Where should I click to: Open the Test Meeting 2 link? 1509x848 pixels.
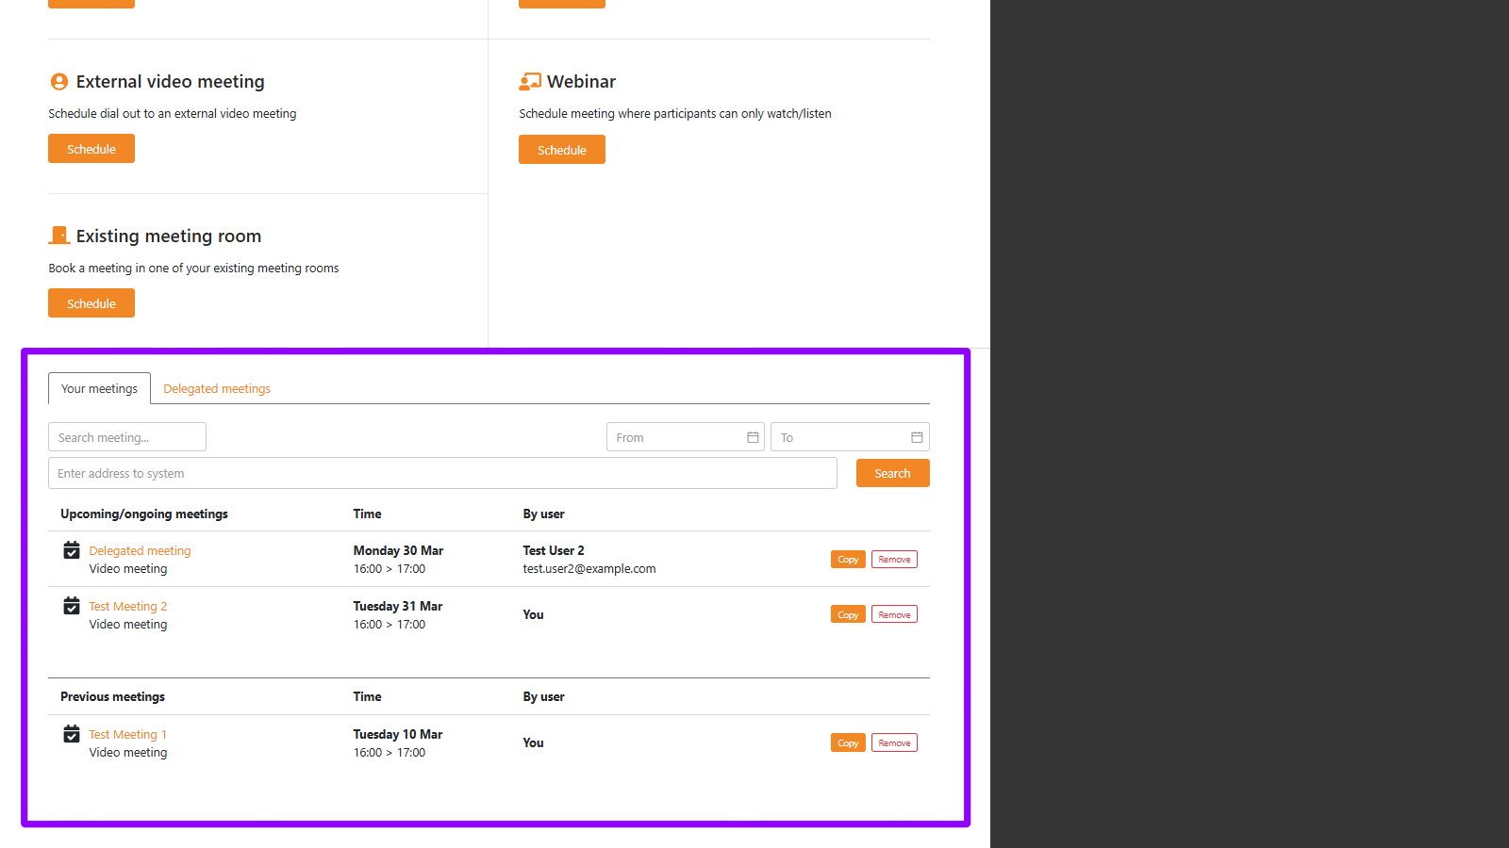128,606
